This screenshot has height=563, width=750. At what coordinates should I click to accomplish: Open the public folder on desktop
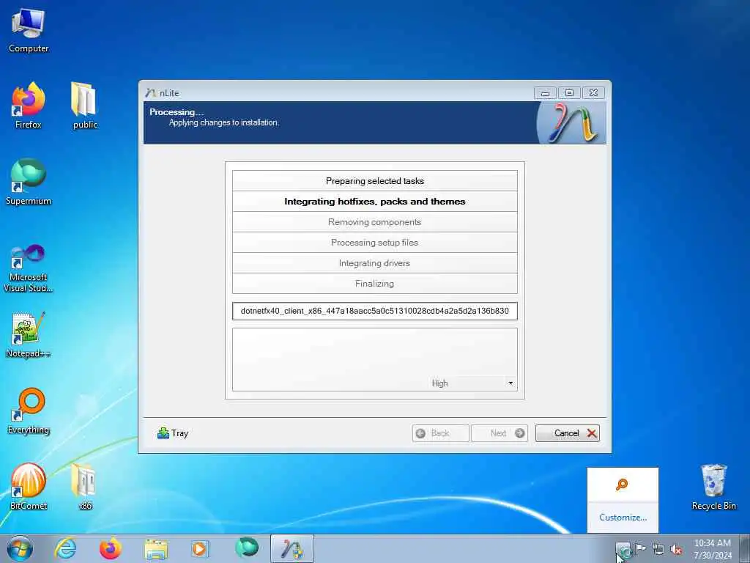tap(85, 106)
